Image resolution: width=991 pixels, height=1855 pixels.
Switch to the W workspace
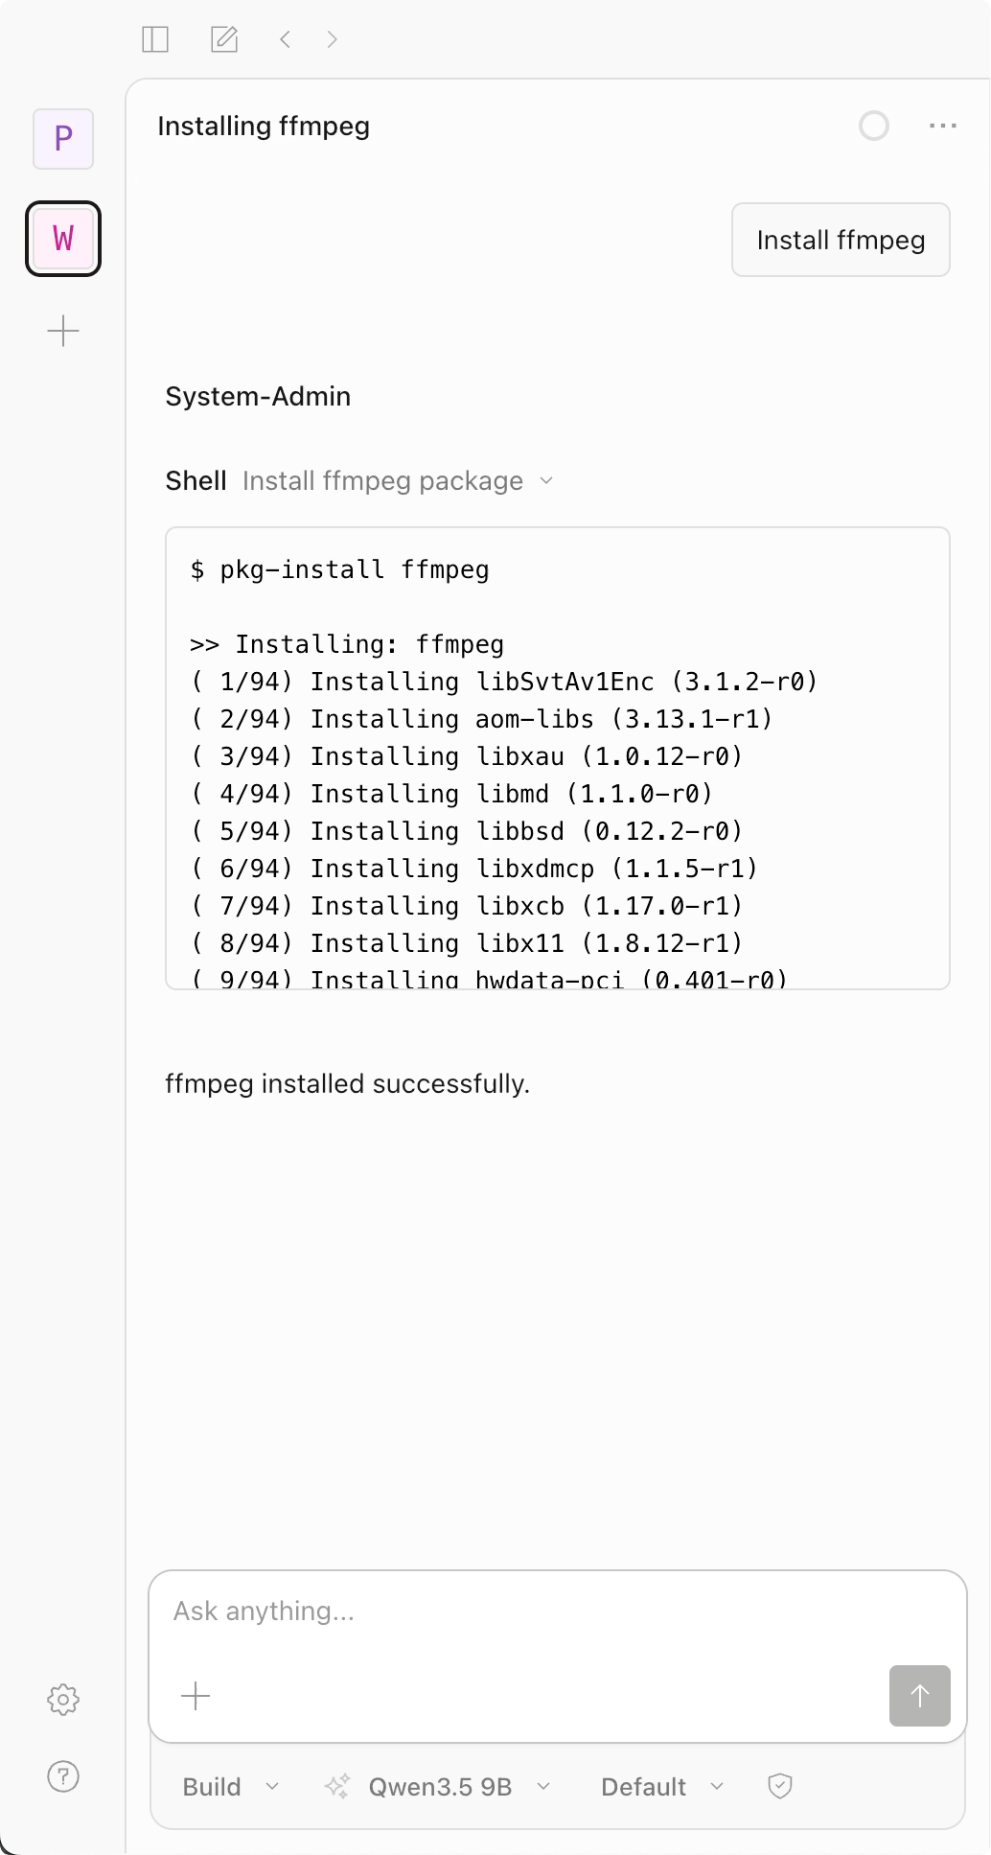[x=62, y=239]
